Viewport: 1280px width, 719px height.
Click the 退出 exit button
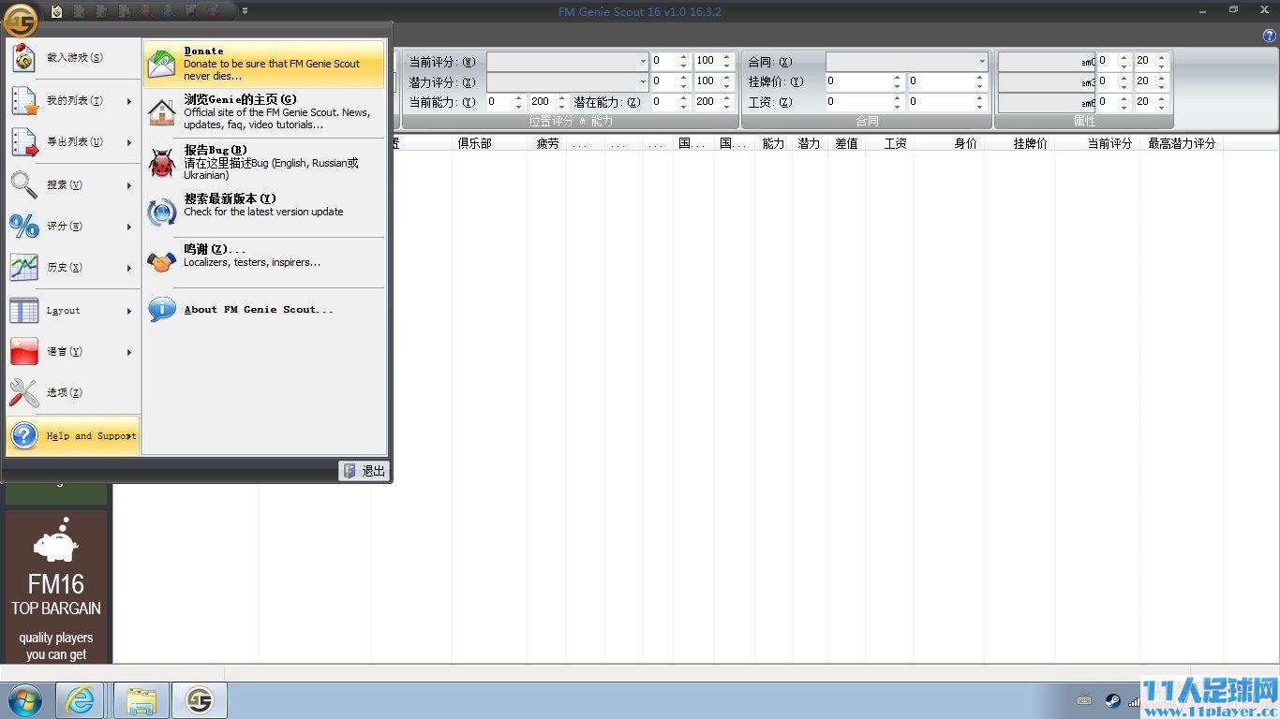coord(364,471)
